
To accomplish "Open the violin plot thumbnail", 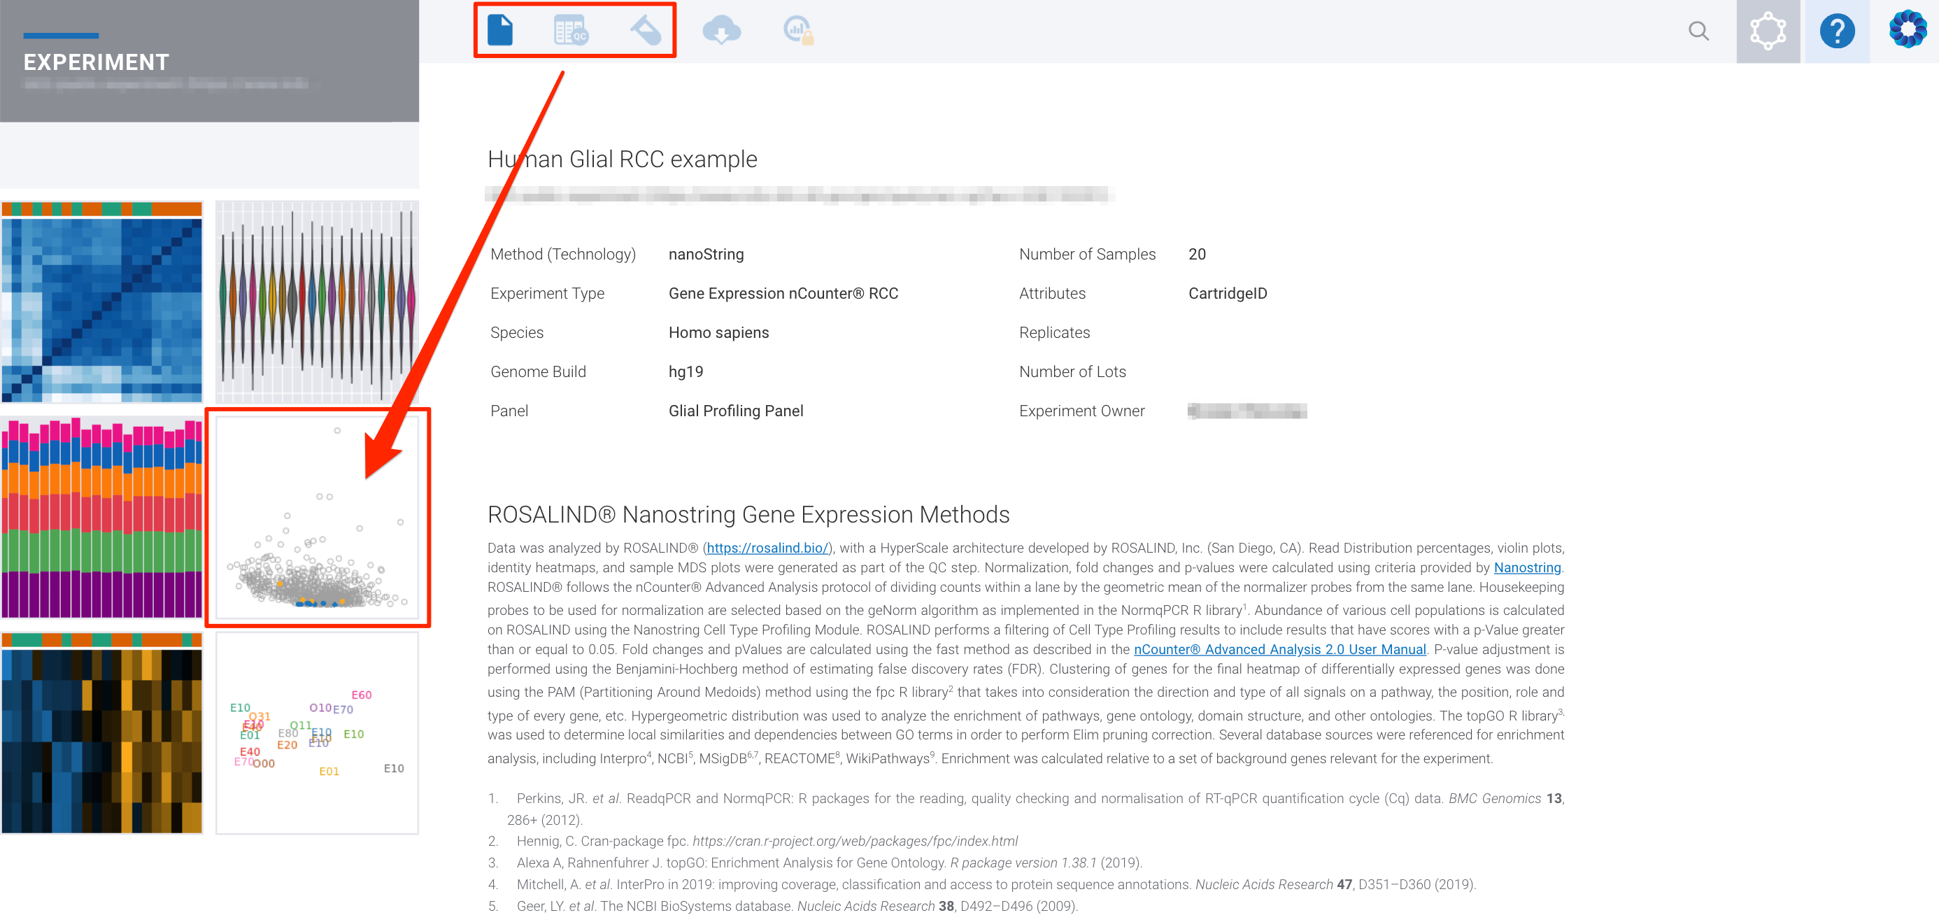I will [317, 302].
